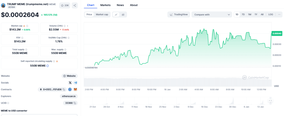Set chart range to 1Y
The image size is (284, 116).
(x=256, y=15)
